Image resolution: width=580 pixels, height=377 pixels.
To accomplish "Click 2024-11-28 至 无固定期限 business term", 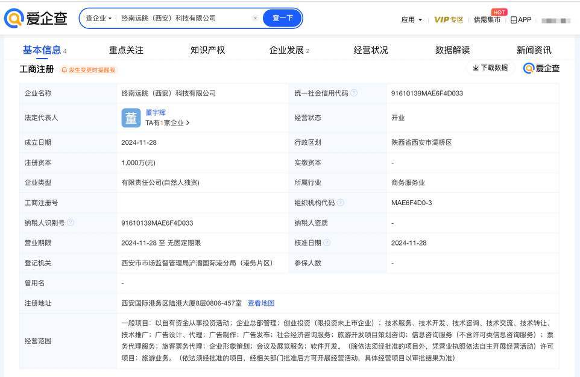I will [x=161, y=242].
